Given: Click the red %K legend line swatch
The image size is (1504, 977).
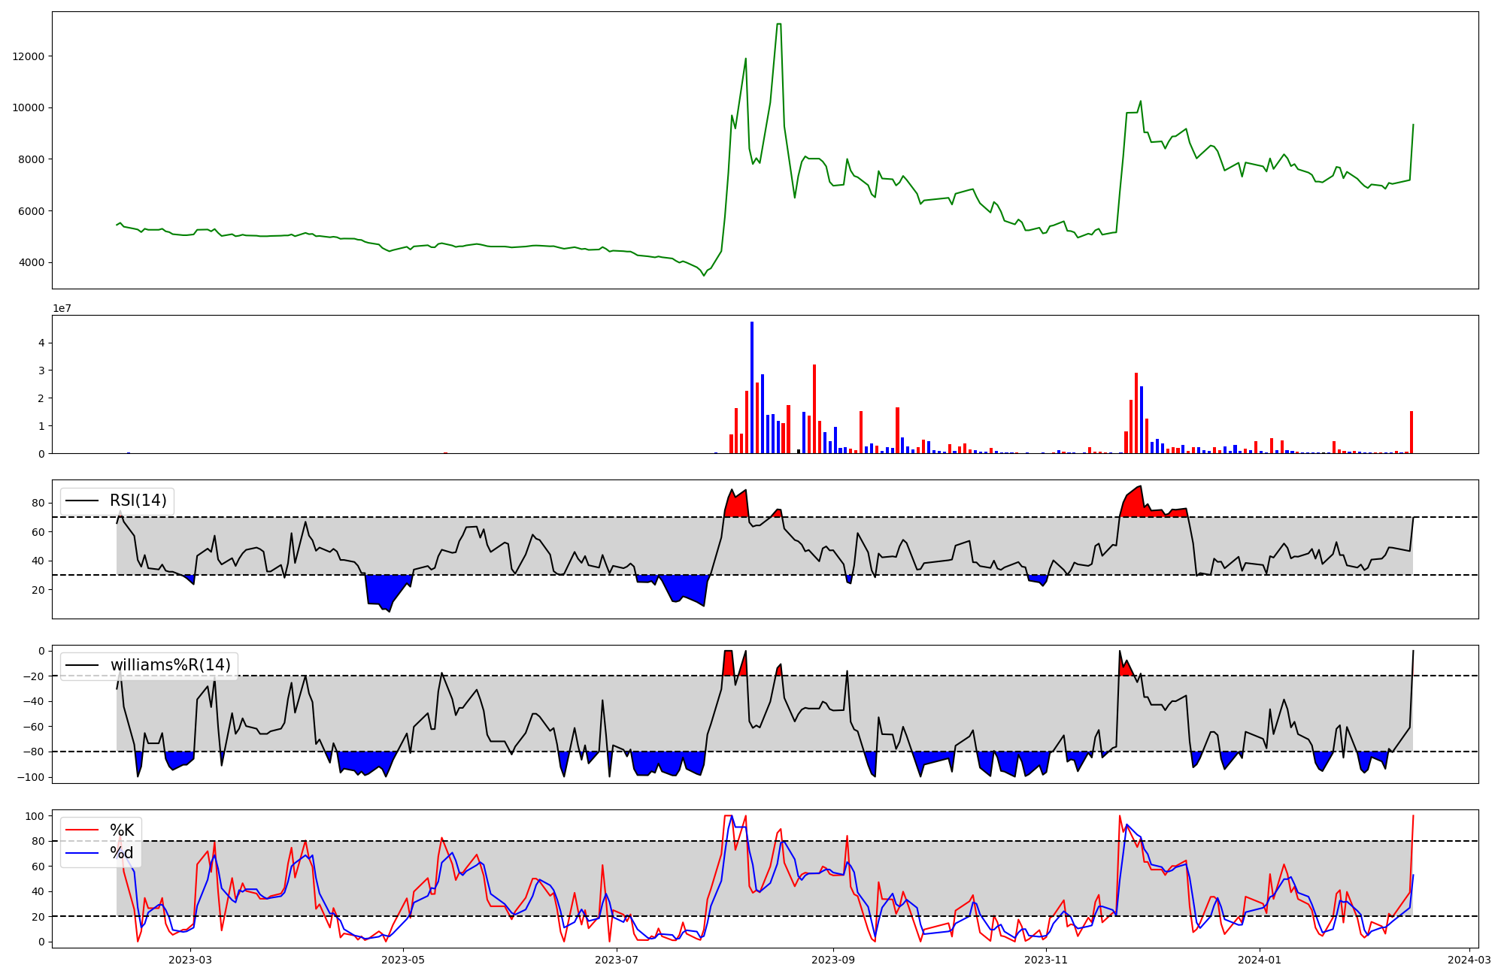Looking at the screenshot, I should click(82, 830).
